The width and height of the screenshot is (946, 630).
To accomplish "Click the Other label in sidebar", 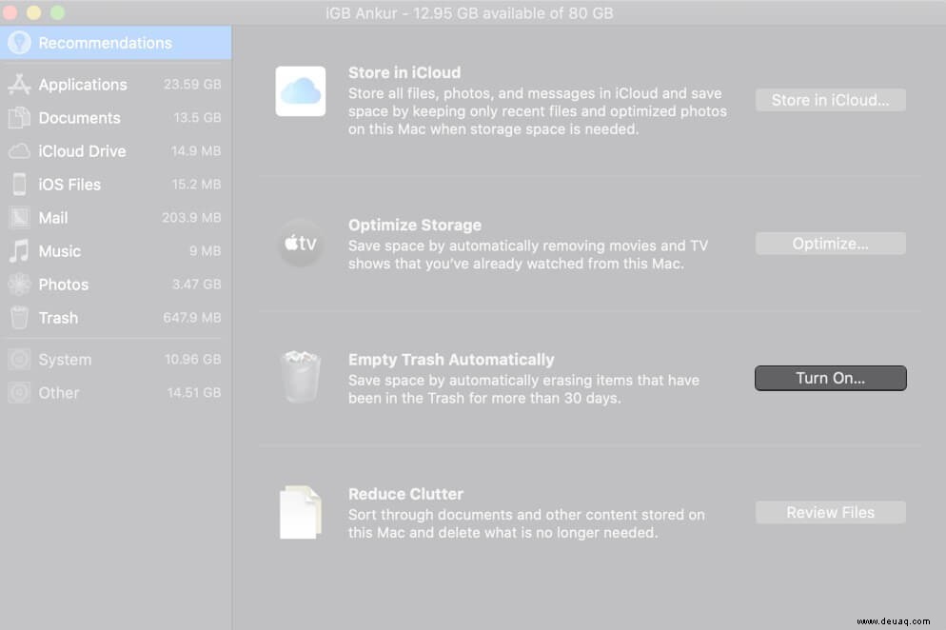I will [58, 393].
